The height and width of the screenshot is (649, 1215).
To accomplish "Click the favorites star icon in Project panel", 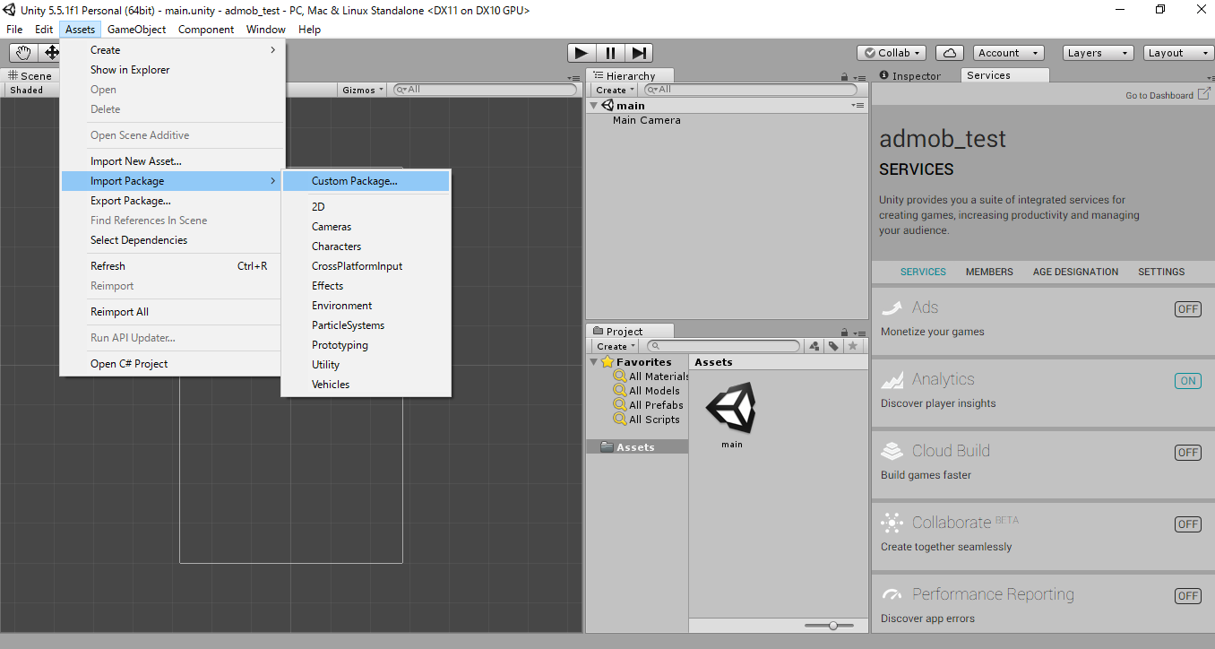I will click(x=852, y=346).
